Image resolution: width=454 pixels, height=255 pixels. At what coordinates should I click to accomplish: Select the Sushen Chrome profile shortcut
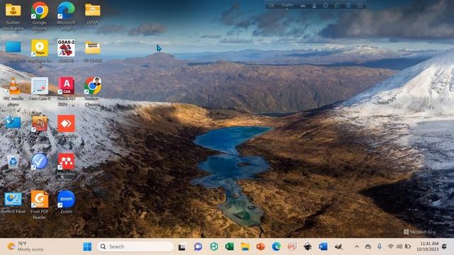click(x=93, y=92)
